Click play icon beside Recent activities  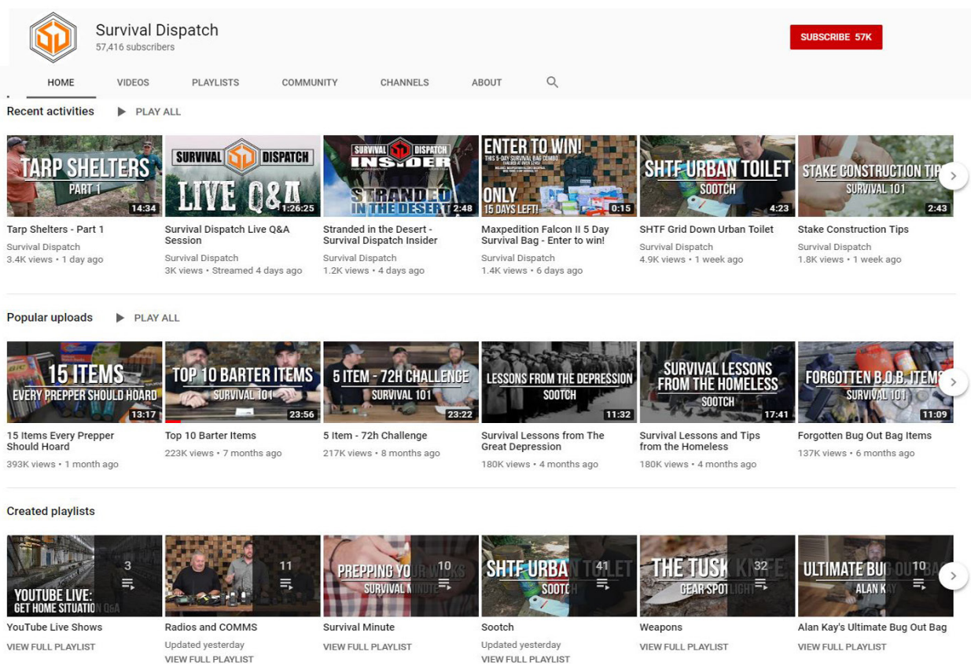[121, 112]
